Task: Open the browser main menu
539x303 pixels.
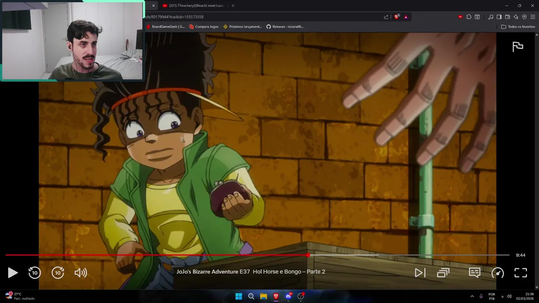Action: pyautogui.click(x=533, y=17)
